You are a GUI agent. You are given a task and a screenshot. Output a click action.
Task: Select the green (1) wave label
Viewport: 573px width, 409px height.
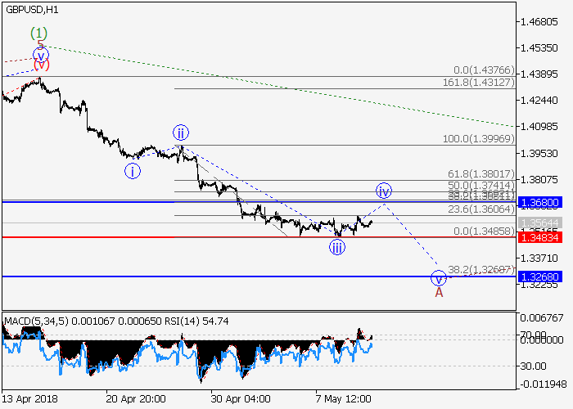coord(39,34)
